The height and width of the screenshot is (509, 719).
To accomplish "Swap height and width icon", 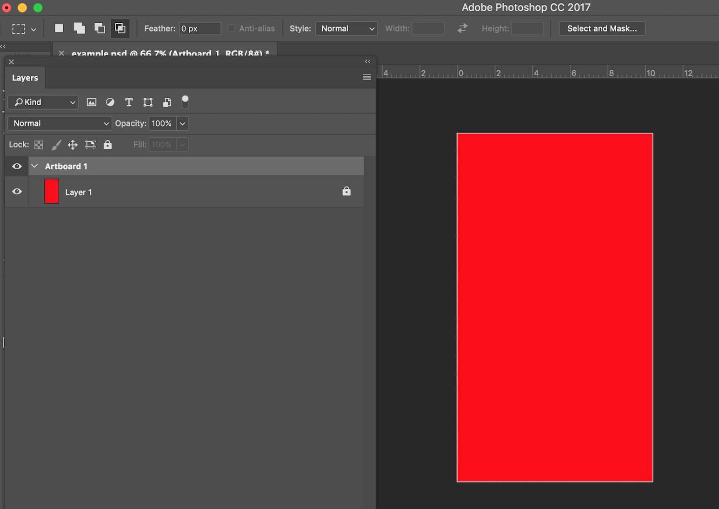I will tap(462, 28).
